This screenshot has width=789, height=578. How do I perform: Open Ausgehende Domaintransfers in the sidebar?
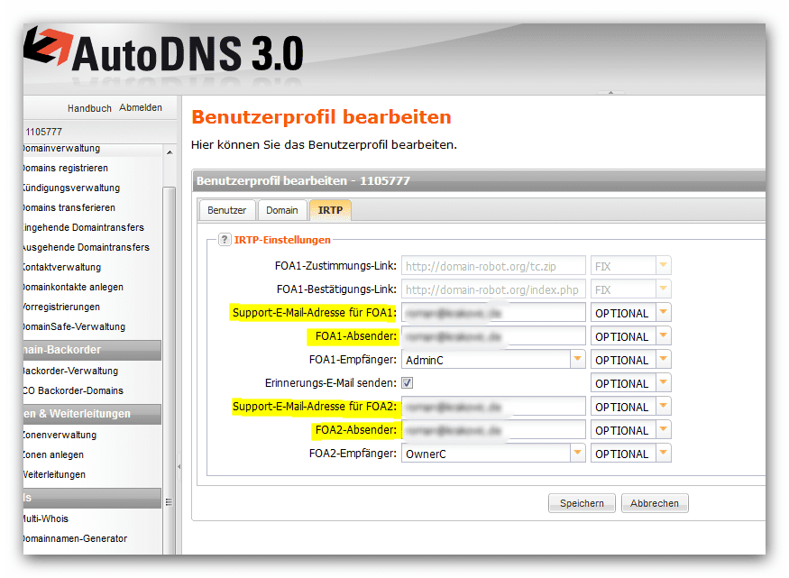(x=86, y=247)
